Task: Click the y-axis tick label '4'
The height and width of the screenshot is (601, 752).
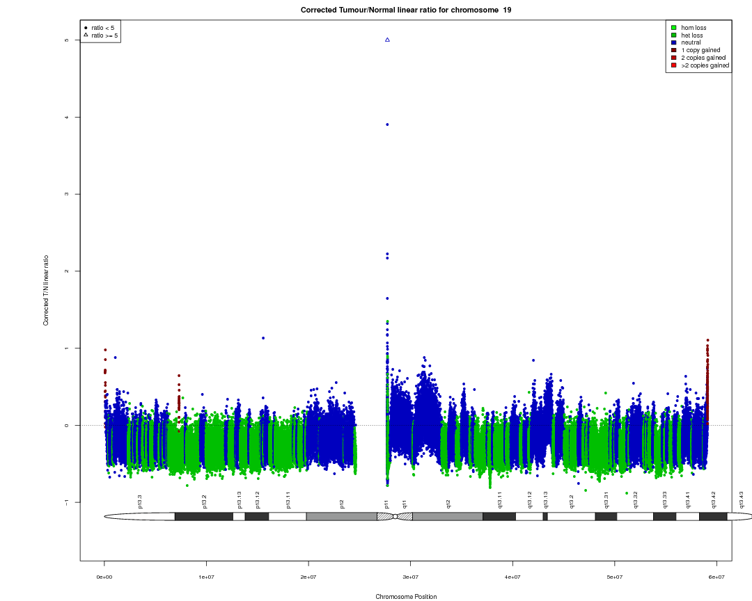Action: pos(67,118)
